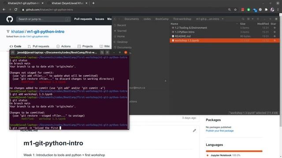
Task: Open Issues in GitHub header
Action: 100,19
